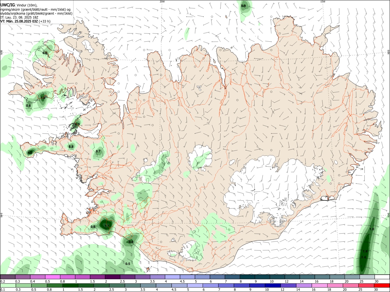Viewport: 390px width, 292px height.
Task: Click the '(+33 h)' forecast offset text
Action: coord(45,21)
